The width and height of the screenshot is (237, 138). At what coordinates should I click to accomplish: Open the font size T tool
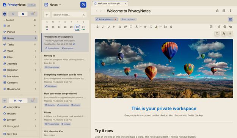[x=151, y=27]
